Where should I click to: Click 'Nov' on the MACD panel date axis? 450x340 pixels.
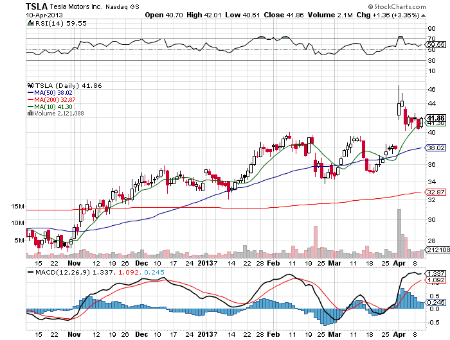pos(74,334)
